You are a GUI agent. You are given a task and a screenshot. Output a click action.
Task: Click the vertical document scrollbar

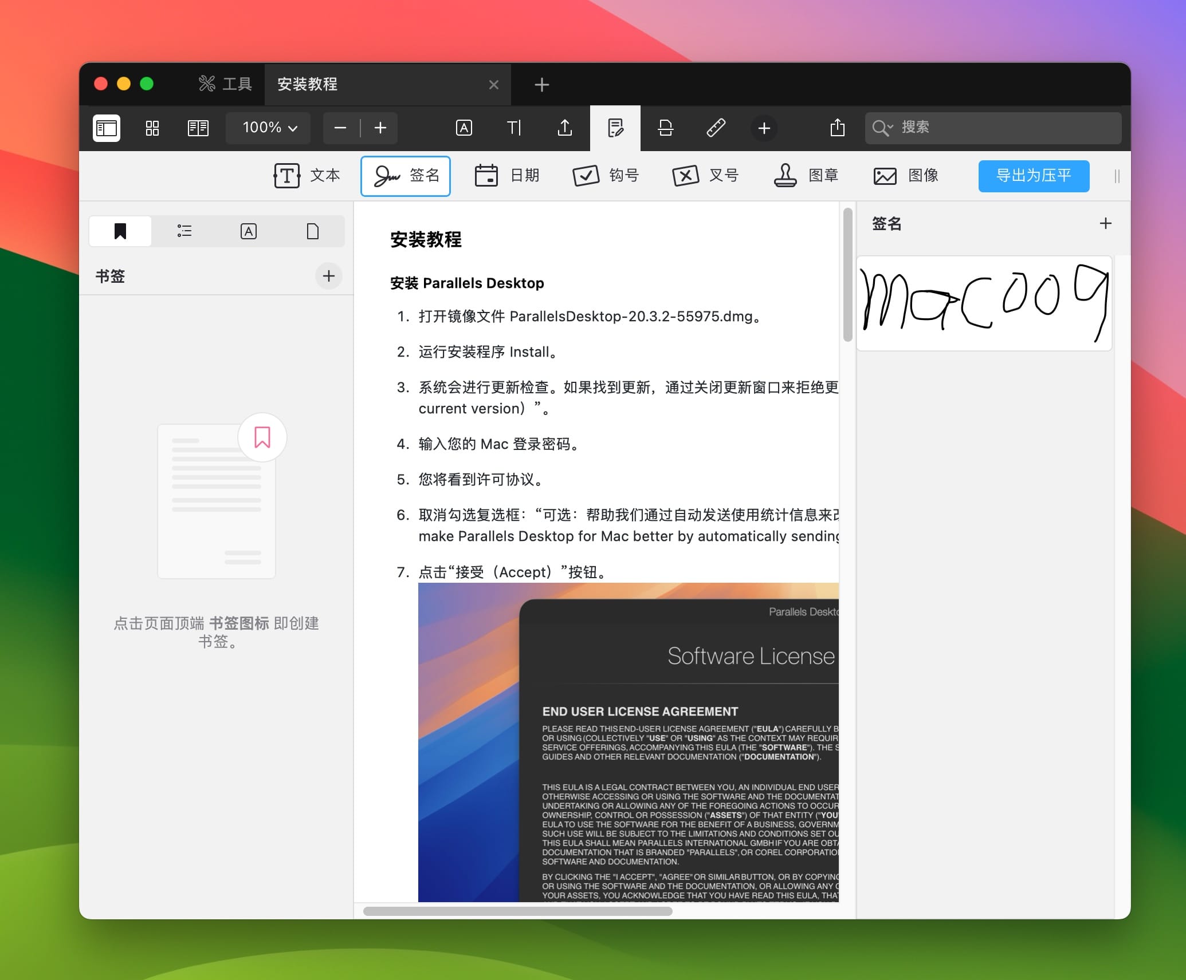pos(848,275)
